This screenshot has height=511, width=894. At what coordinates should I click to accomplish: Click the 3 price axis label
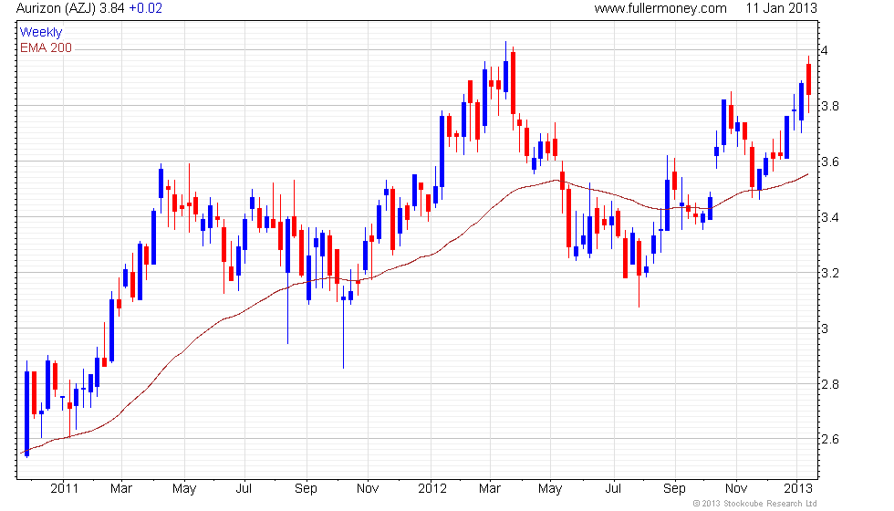[x=825, y=328]
